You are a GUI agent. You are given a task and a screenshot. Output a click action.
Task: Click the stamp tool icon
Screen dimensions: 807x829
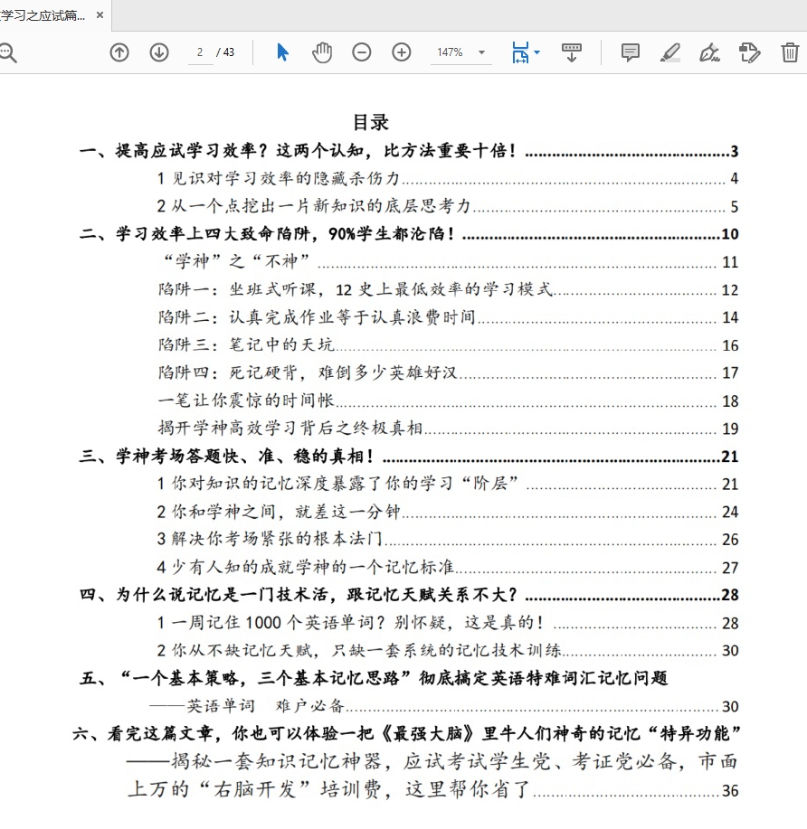[750, 52]
